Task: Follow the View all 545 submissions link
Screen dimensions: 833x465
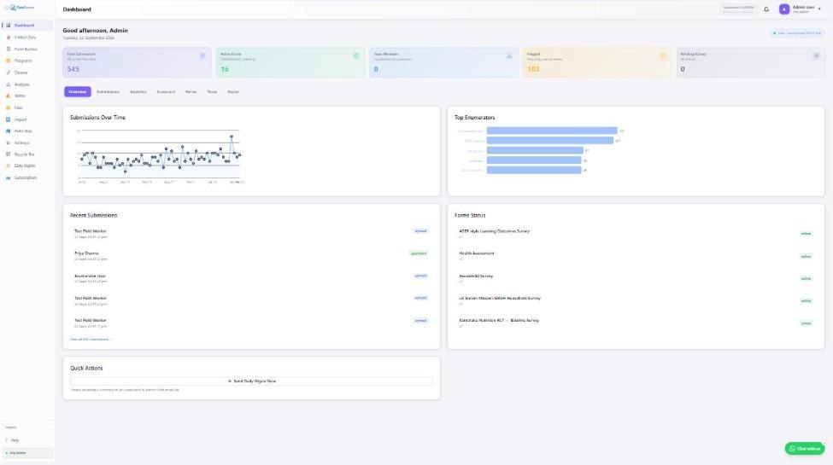Action: point(91,340)
